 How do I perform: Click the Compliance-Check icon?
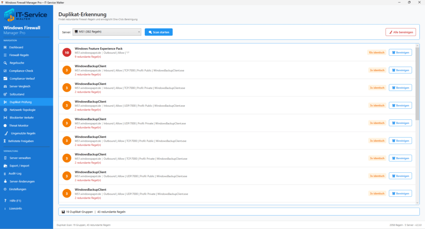pyautogui.click(x=5, y=71)
